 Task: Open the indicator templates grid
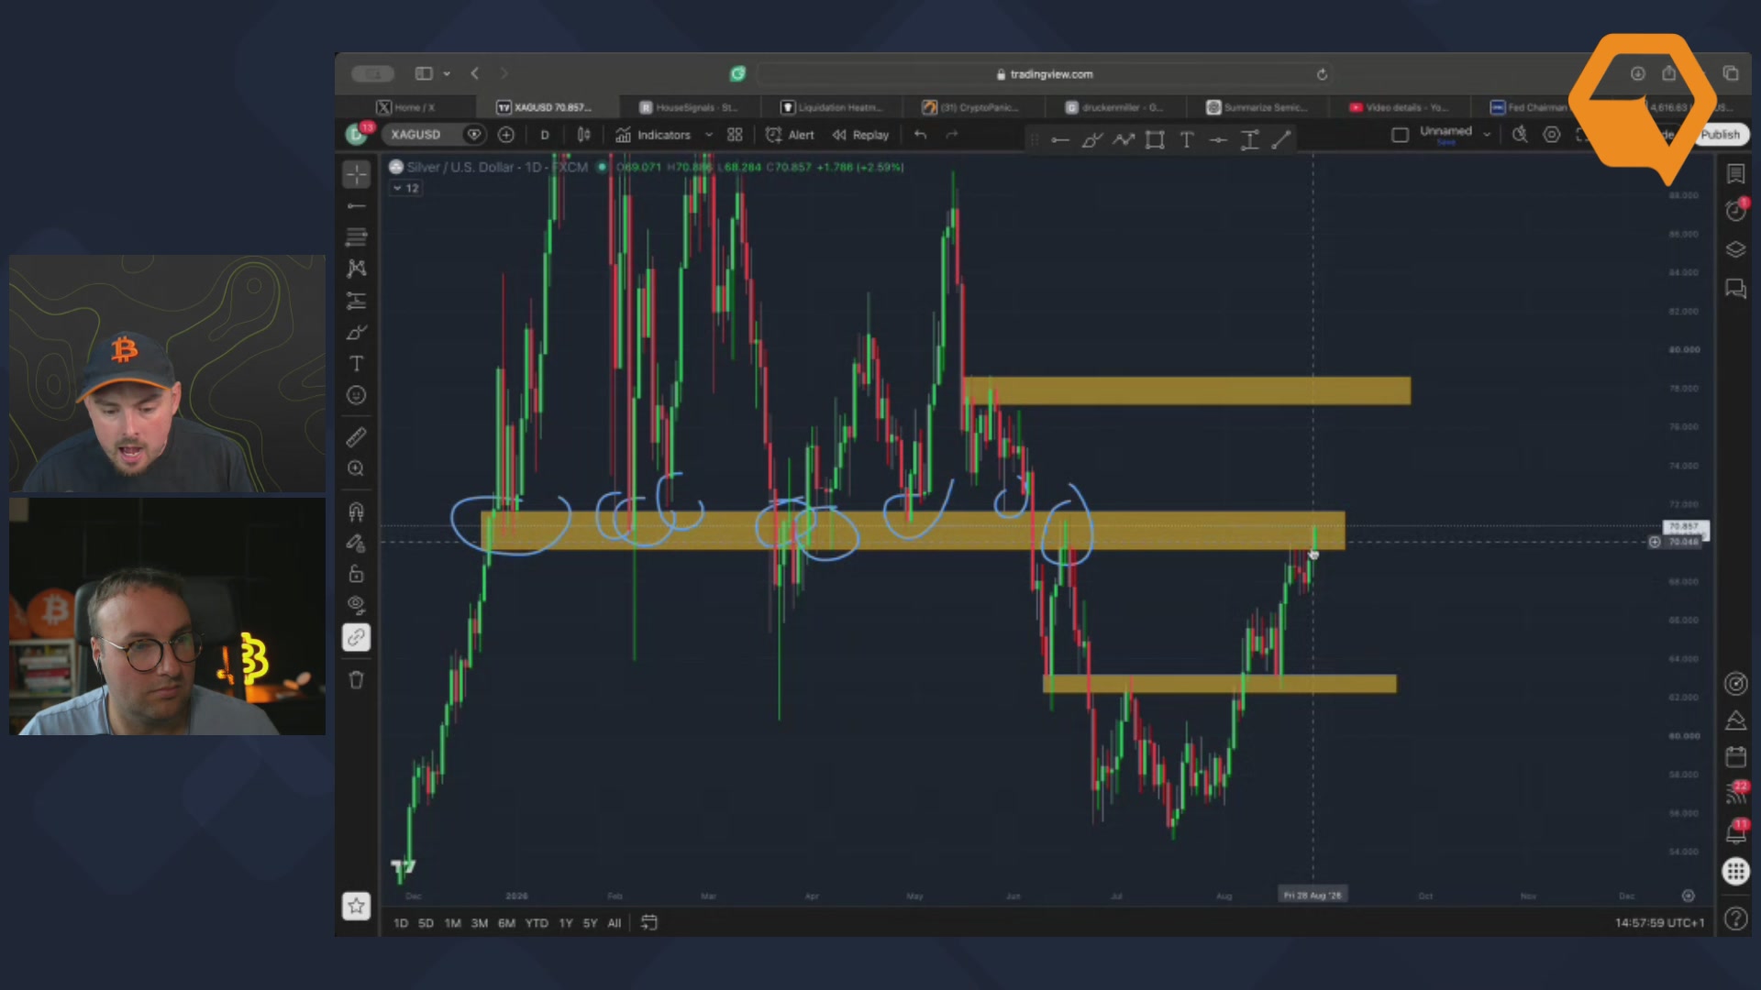tap(735, 135)
